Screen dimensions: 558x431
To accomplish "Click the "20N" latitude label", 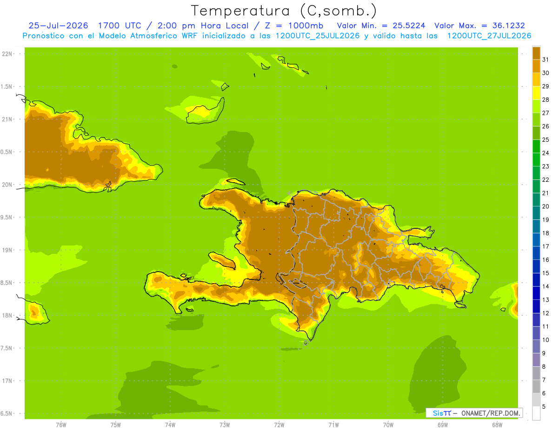I will pos(8,185).
